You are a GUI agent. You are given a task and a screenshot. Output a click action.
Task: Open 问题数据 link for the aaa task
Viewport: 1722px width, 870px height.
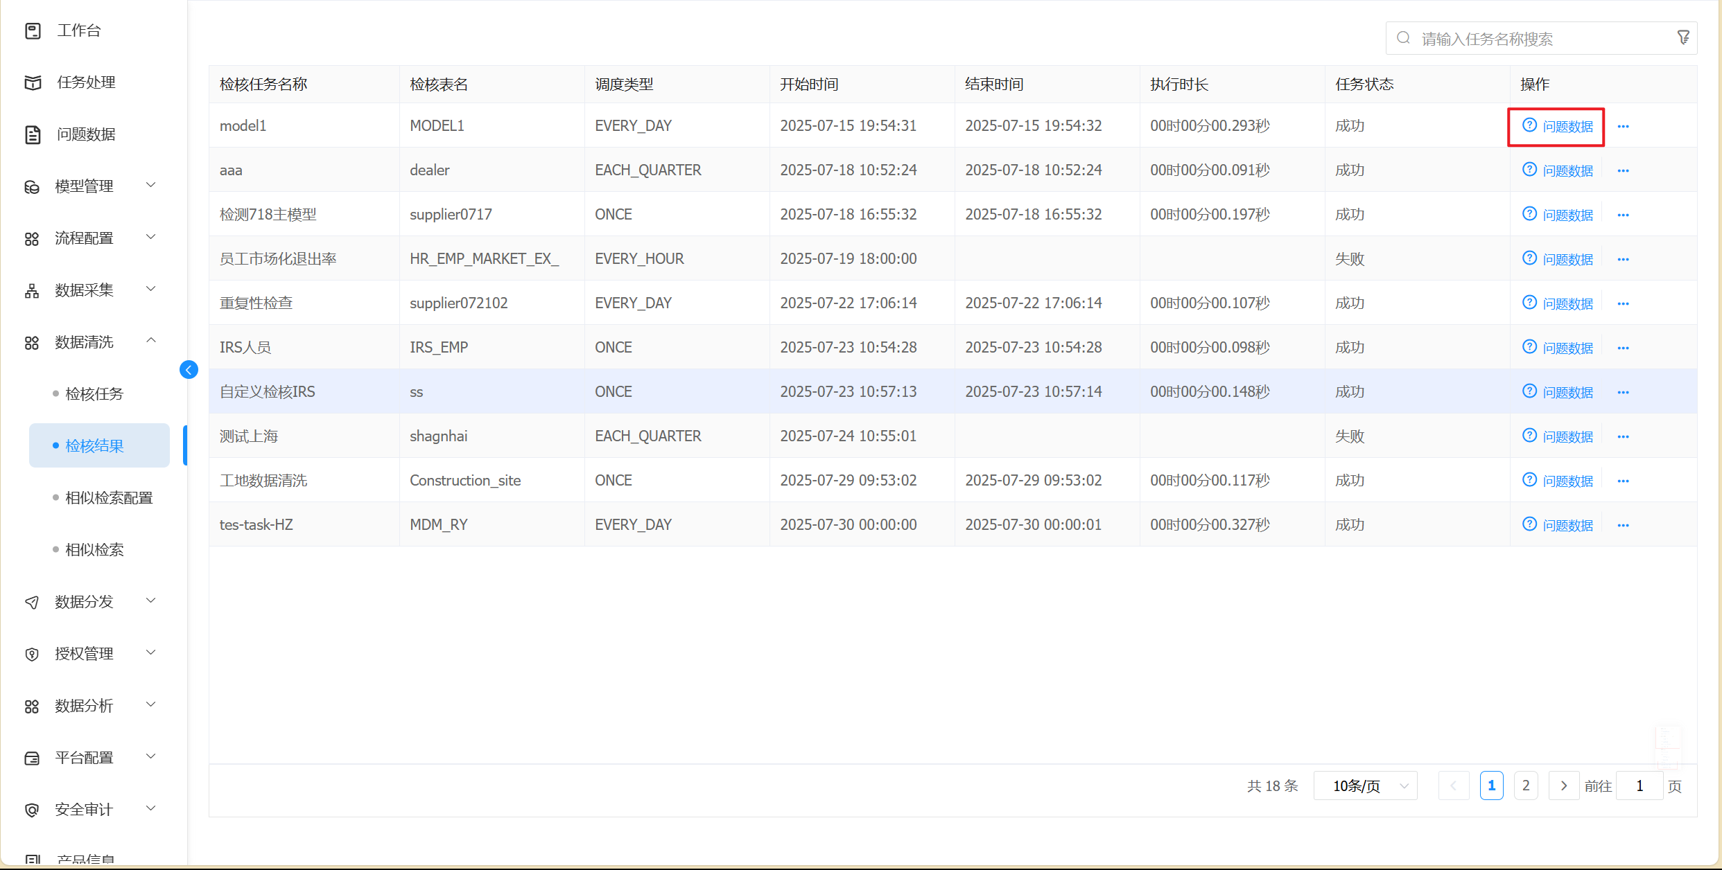pos(1567,171)
